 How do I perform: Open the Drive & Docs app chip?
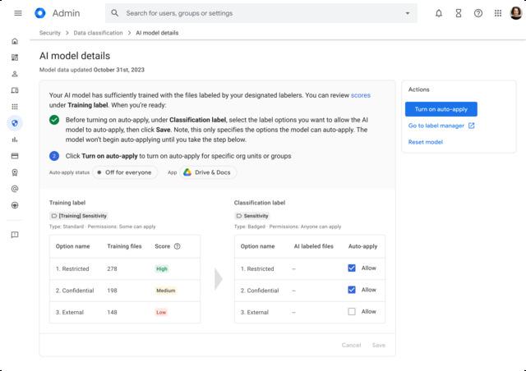(206, 172)
